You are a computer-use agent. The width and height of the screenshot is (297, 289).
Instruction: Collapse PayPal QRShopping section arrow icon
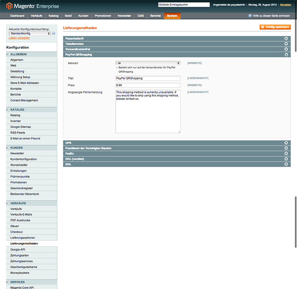click(x=286, y=55)
